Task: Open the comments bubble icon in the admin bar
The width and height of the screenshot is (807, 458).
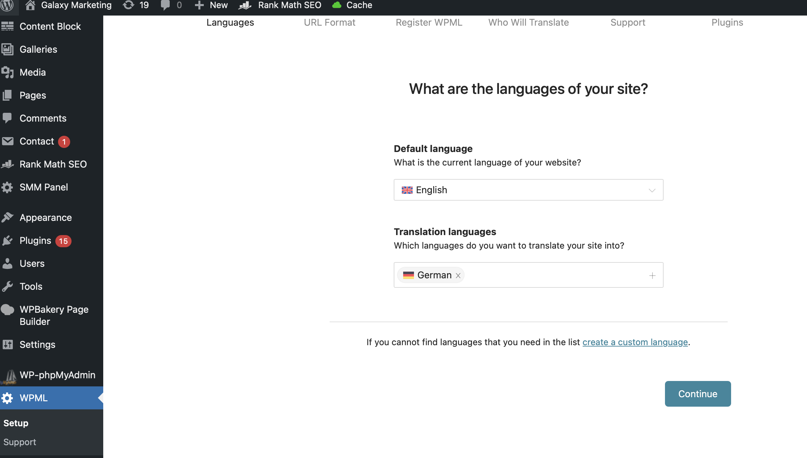Action: pyautogui.click(x=165, y=5)
